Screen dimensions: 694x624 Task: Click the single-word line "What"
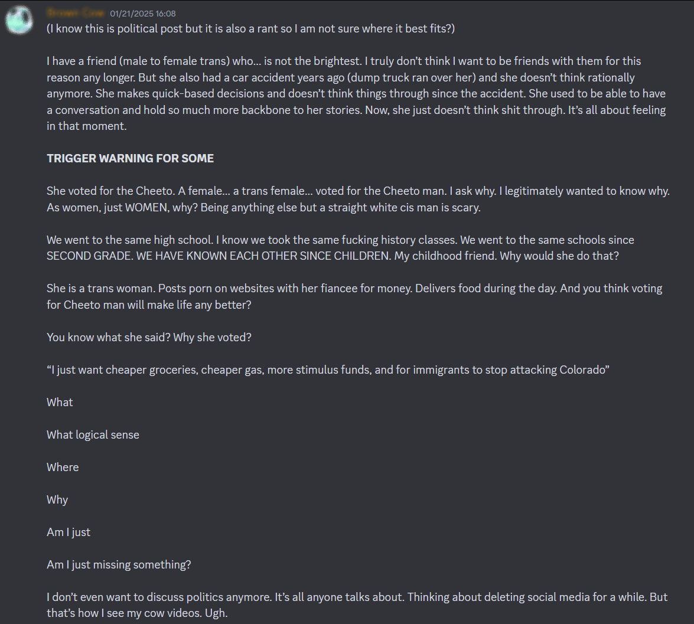click(60, 403)
